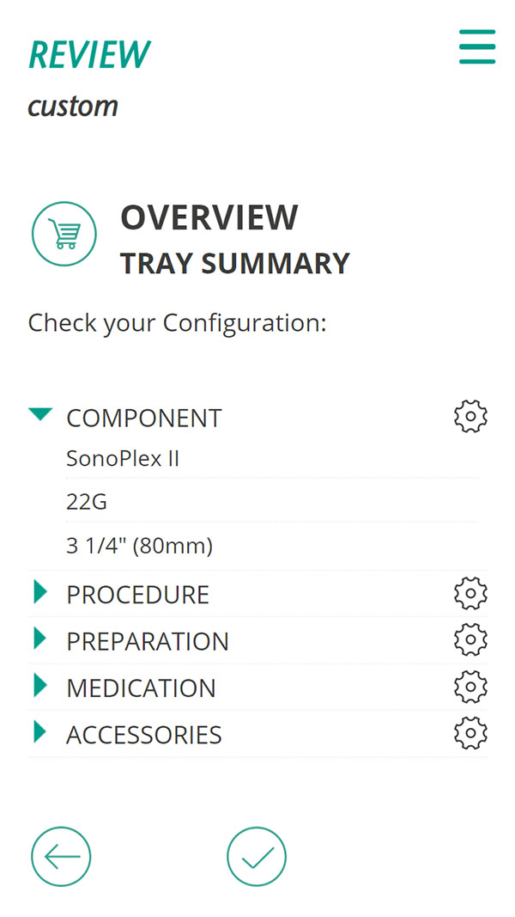Viewport: 515px width, 917px height.
Task: Collapse the COMPONENT section arrow
Action: coord(40,415)
